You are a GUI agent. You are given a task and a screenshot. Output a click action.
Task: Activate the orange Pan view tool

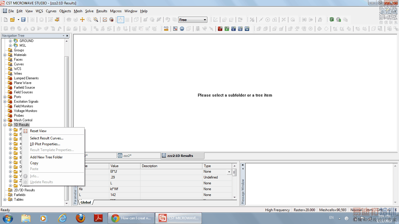[82, 20]
